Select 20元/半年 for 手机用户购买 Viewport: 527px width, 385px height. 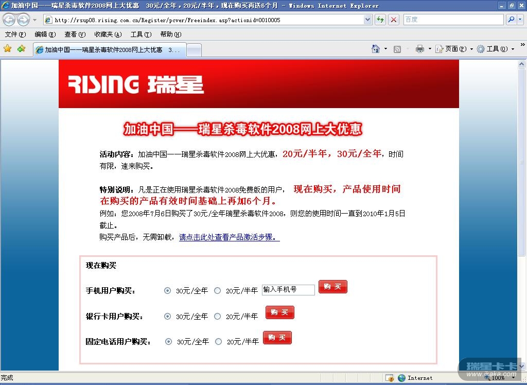218,291
